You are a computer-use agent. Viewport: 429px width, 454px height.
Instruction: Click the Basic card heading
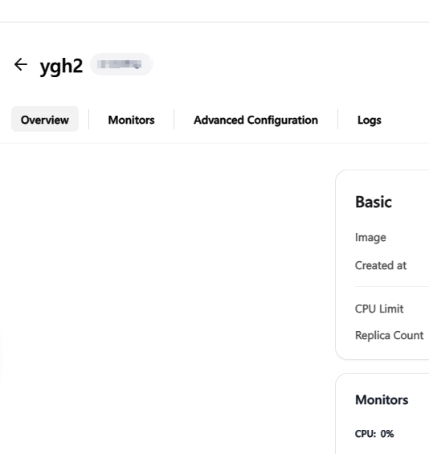[374, 202]
